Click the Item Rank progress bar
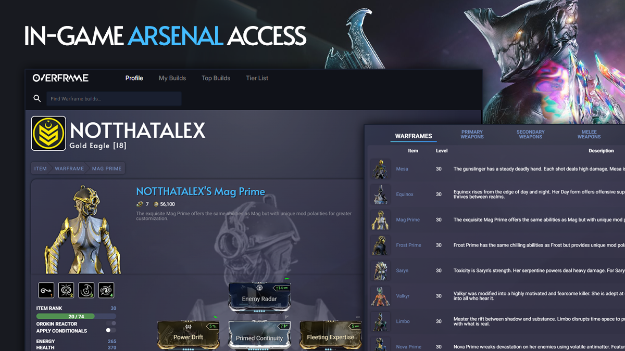The height and width of the screenshot is (351, 625). click(76, 316)
